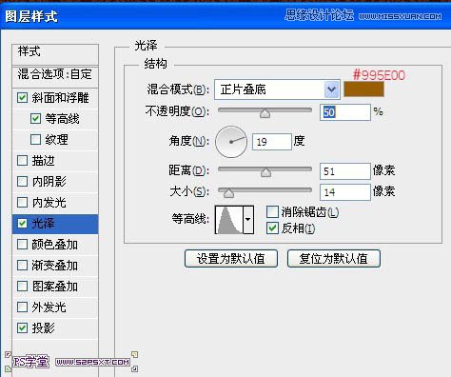Select the 内阴影 style row label
This screenshot has width=451, height=377.
[49, 181]
